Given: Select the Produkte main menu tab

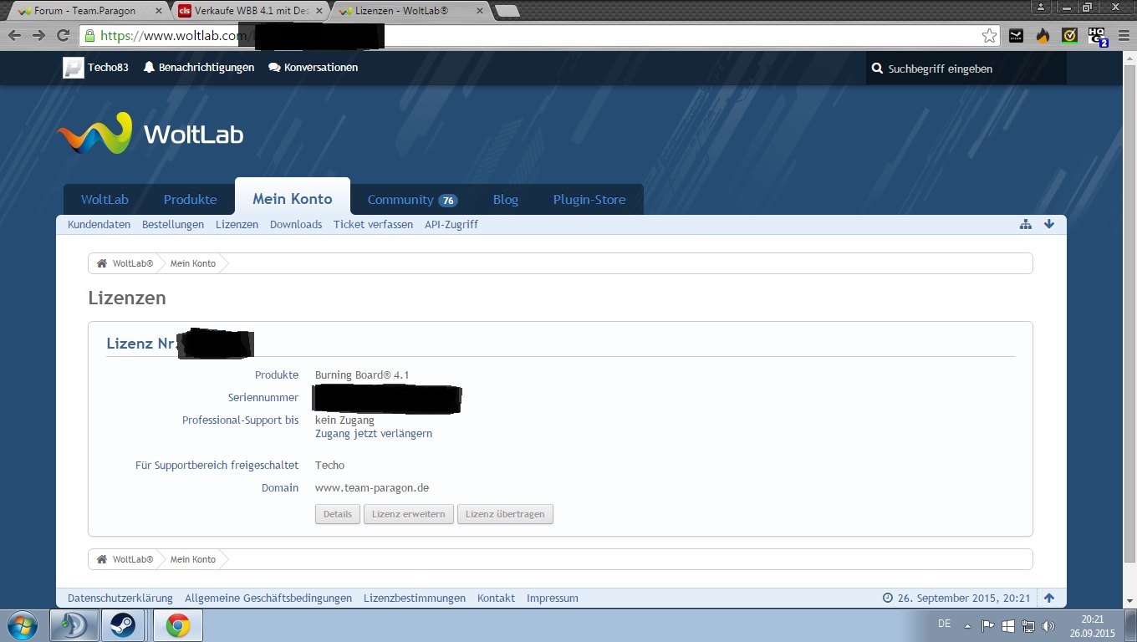Looking at the screenshot, I should pyautogui.click(x=190, y=200).
